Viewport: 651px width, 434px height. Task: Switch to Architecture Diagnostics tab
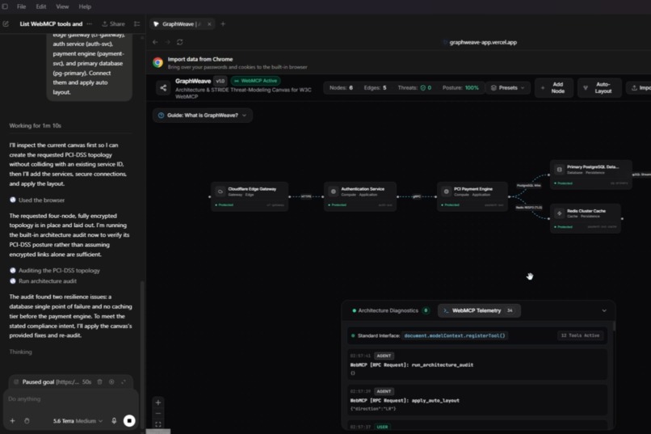[x=390, y=310]
